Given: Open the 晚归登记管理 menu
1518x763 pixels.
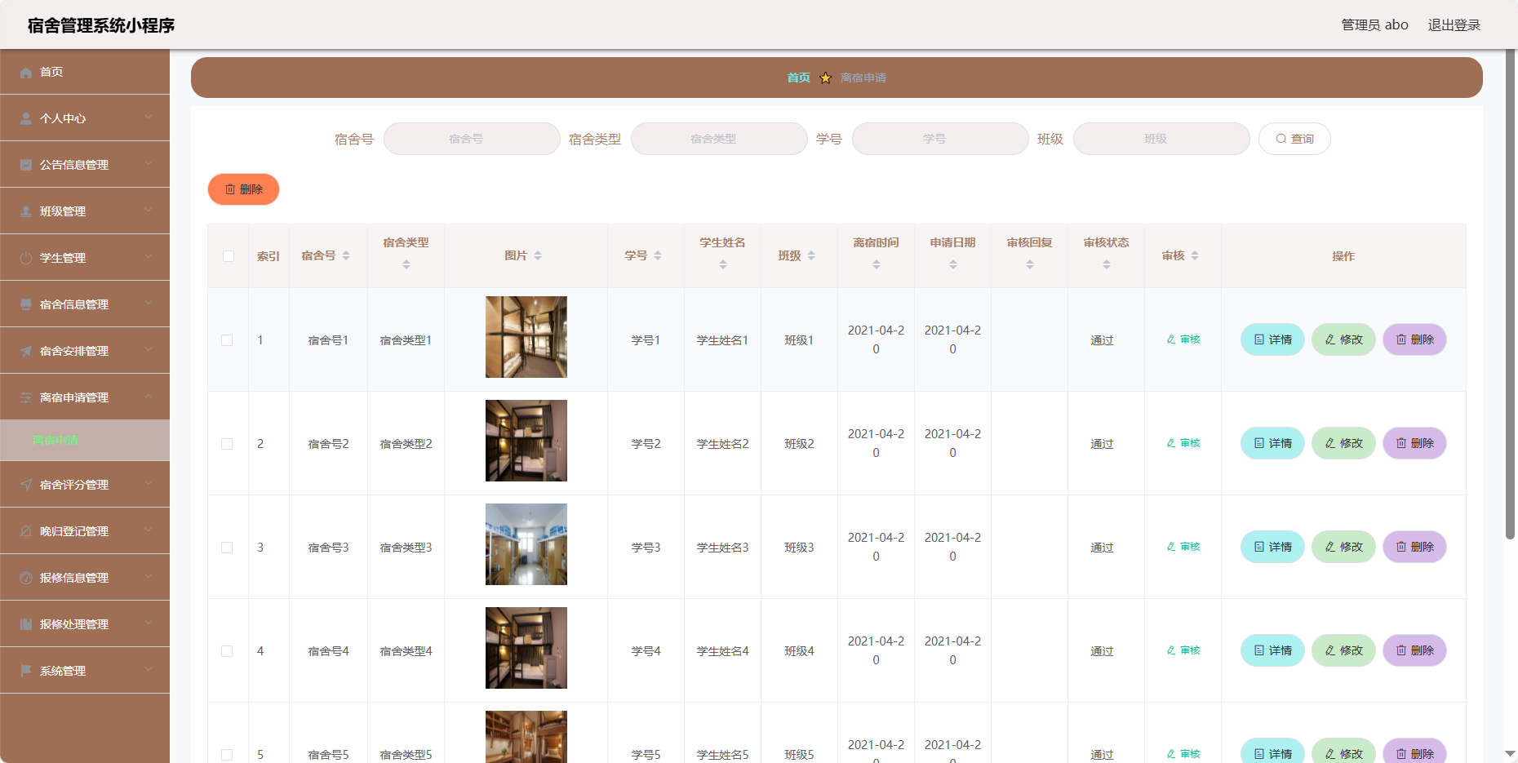Looking at the screenshot, I should coord(85,531).
